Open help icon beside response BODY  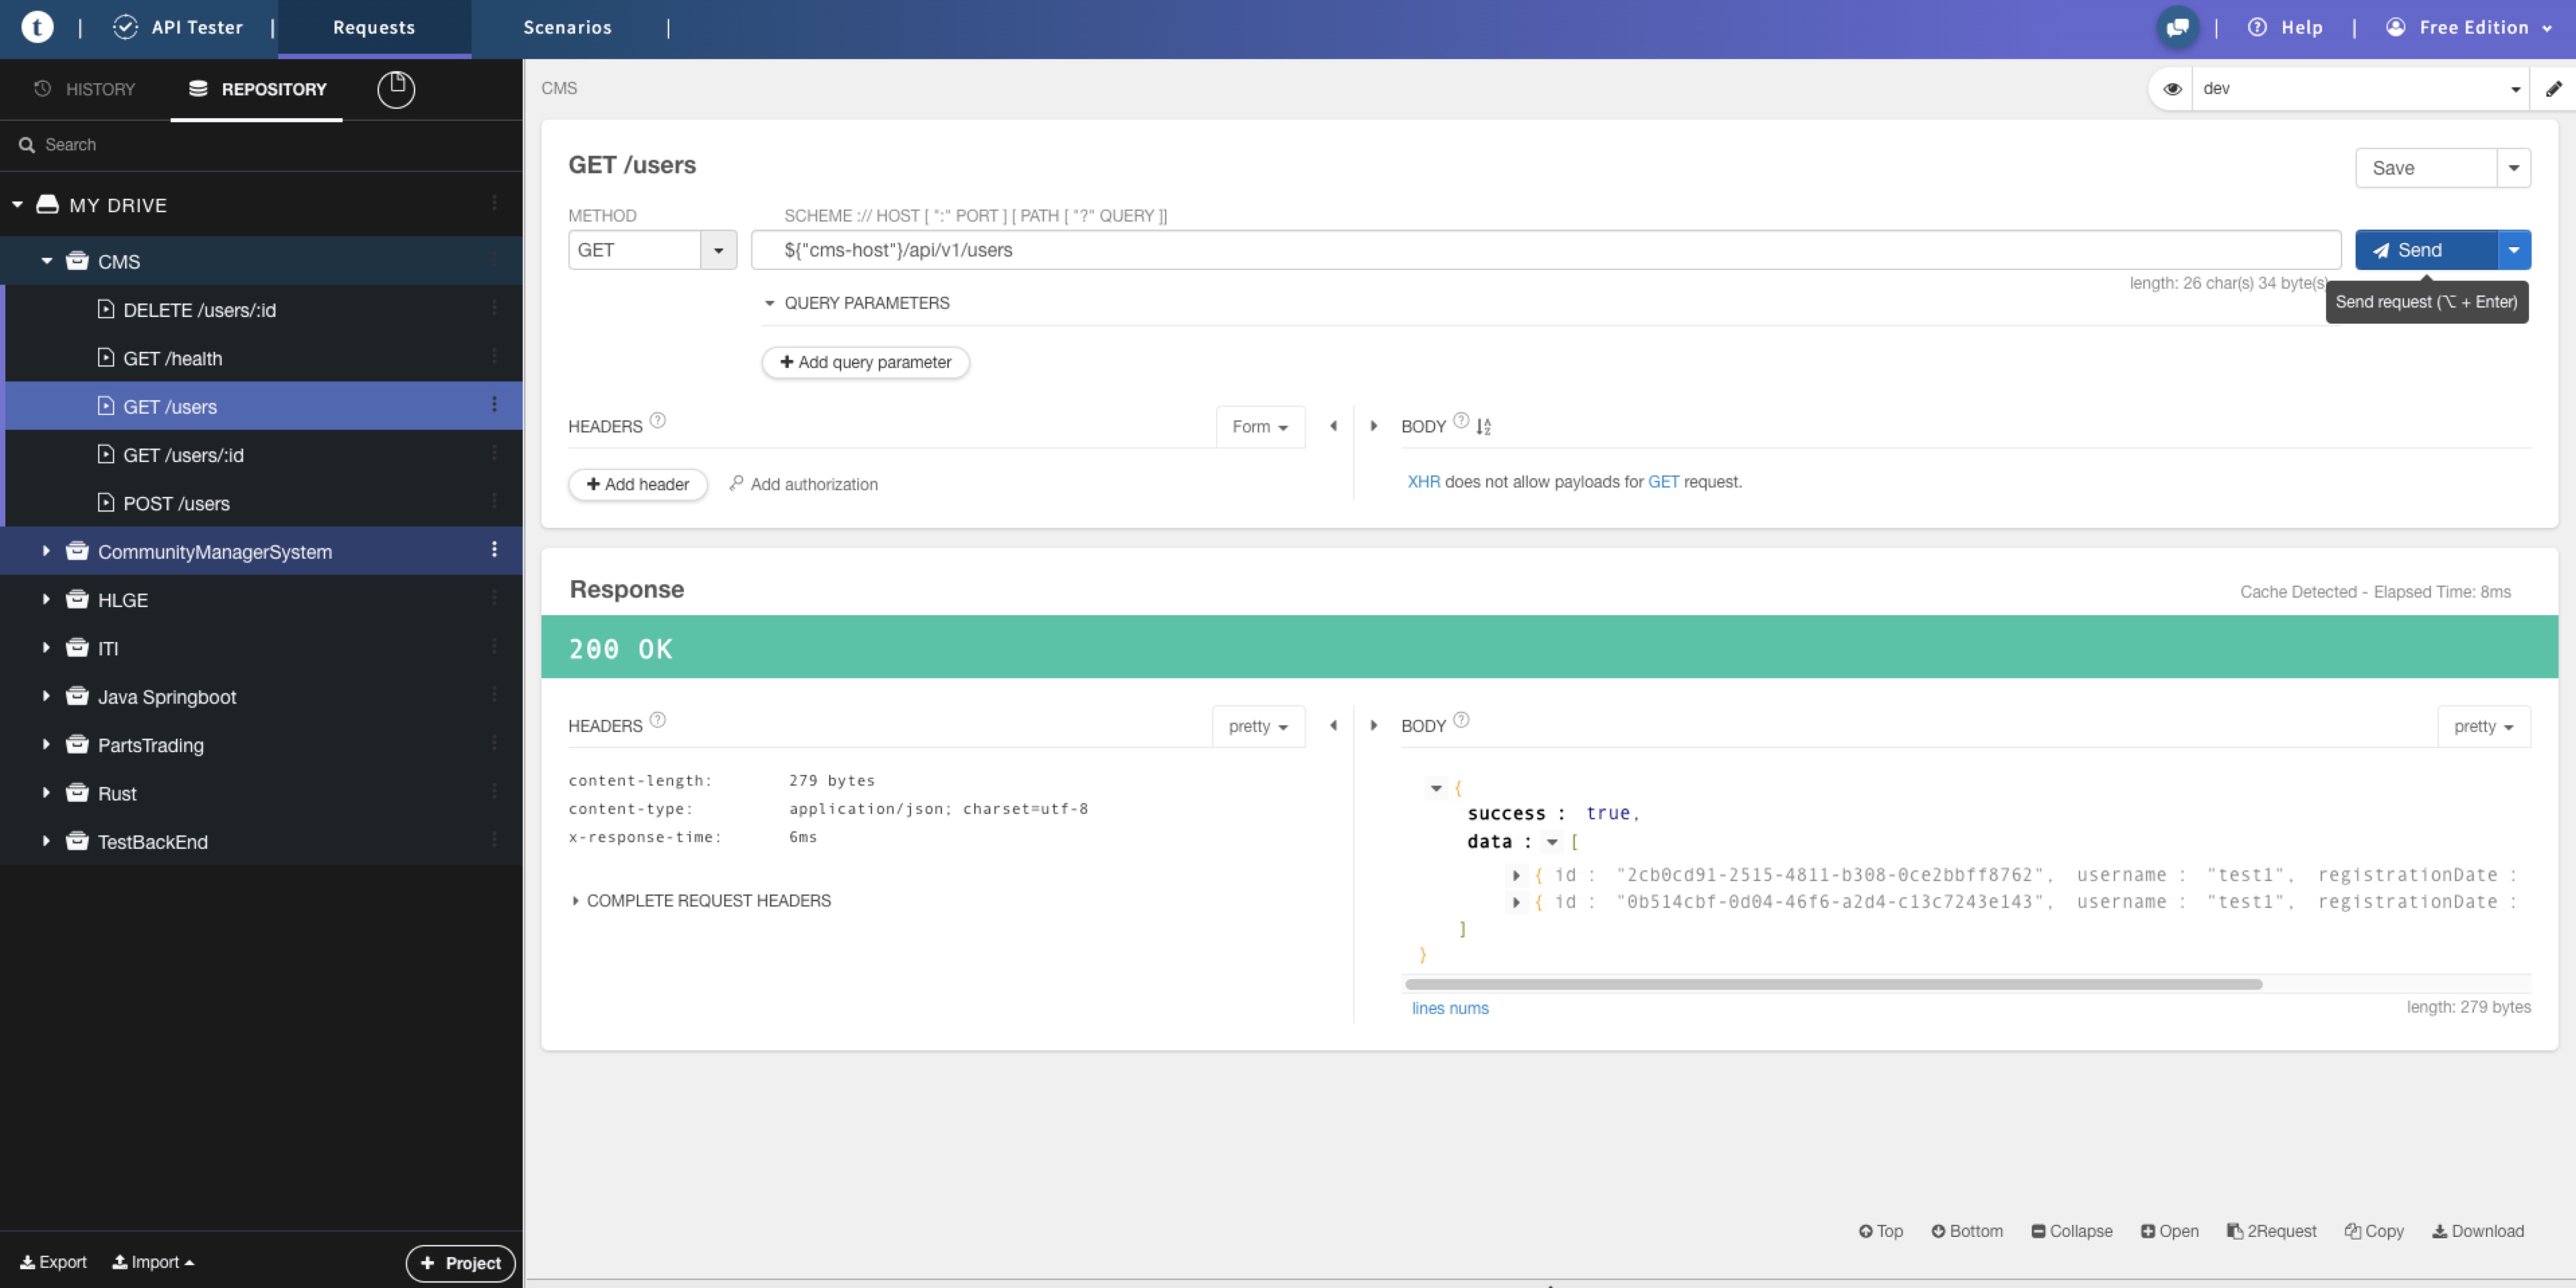(x=1461, y=721)
